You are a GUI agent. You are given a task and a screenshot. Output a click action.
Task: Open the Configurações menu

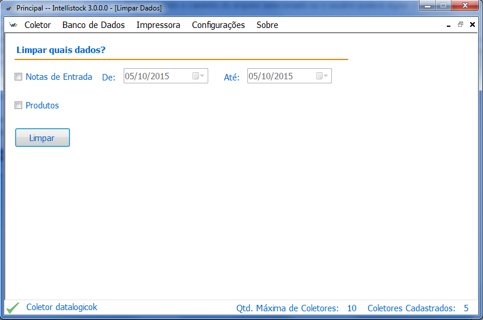(218, 25)
